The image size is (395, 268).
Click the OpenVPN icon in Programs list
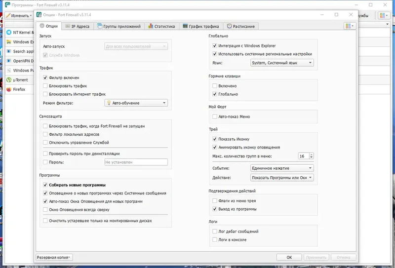click(9, 61)
